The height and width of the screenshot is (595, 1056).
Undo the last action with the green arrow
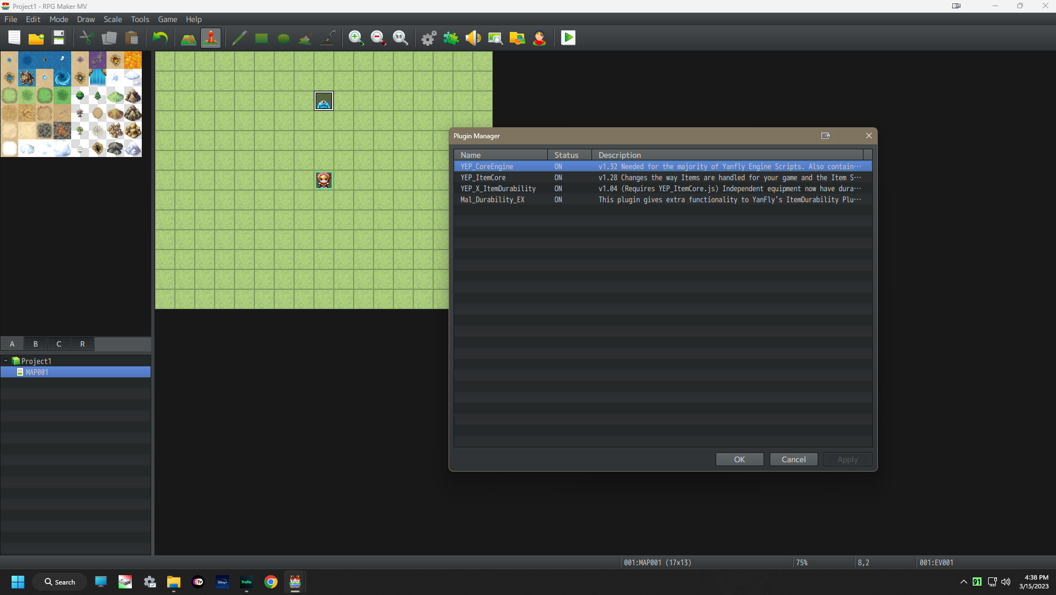(160, 38)
